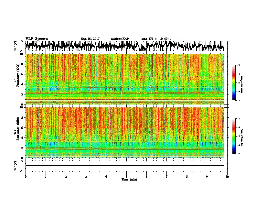Click the "5" tick on ch.1(V) axis
The width and height of the screenshot is (256, 198).
tap(22, 41)
